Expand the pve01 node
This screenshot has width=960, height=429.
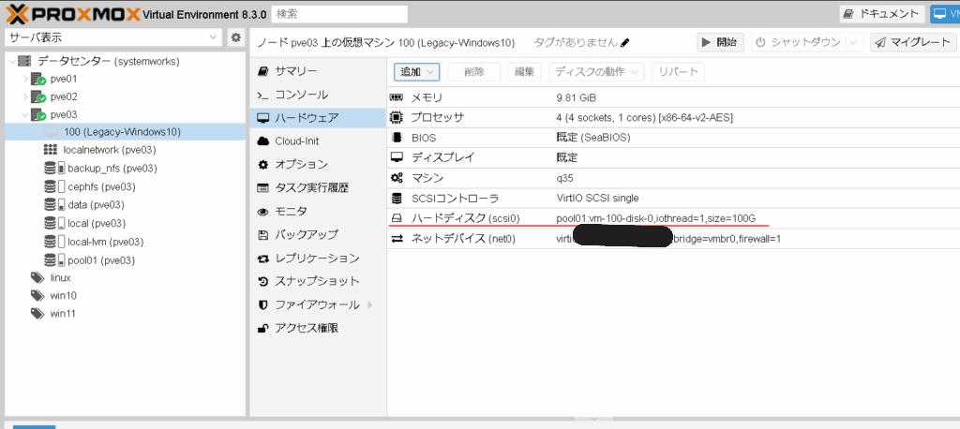[x=25, y=79]
